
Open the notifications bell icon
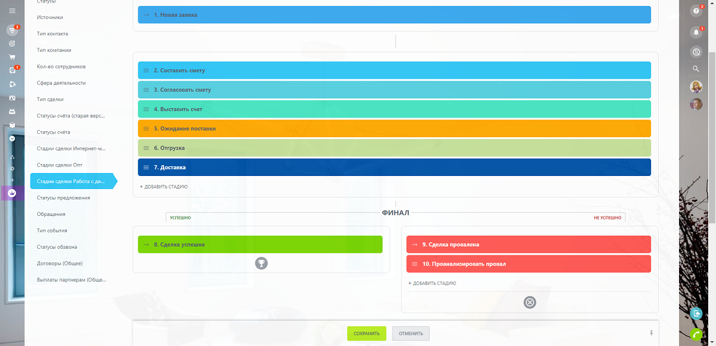696,32
